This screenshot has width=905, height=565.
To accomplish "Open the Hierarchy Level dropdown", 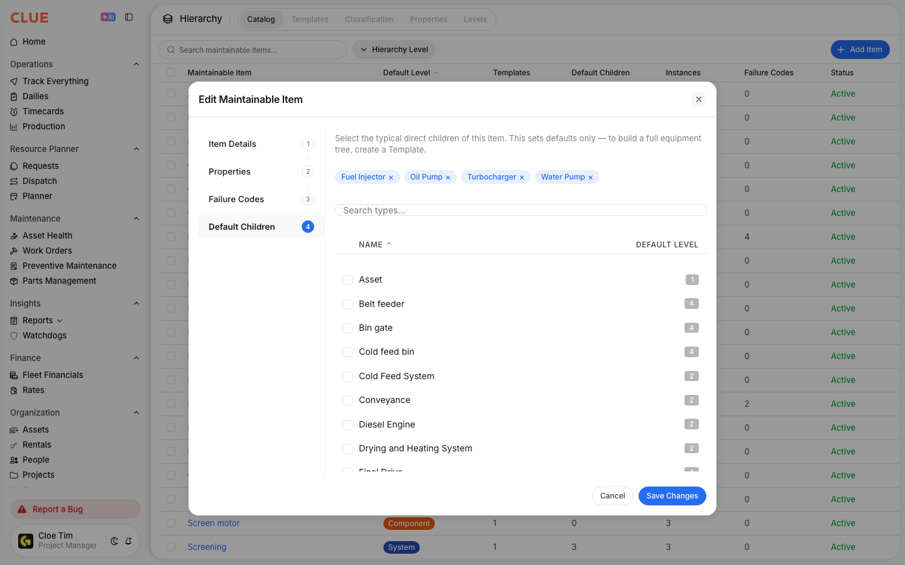I will 394,50.
